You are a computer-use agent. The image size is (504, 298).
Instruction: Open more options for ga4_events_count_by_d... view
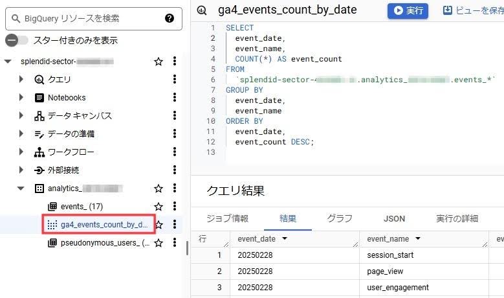click(175, 224)
